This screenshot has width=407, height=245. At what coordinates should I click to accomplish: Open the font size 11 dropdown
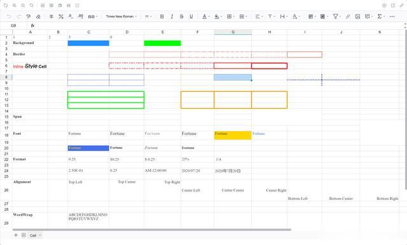point(148,17)
